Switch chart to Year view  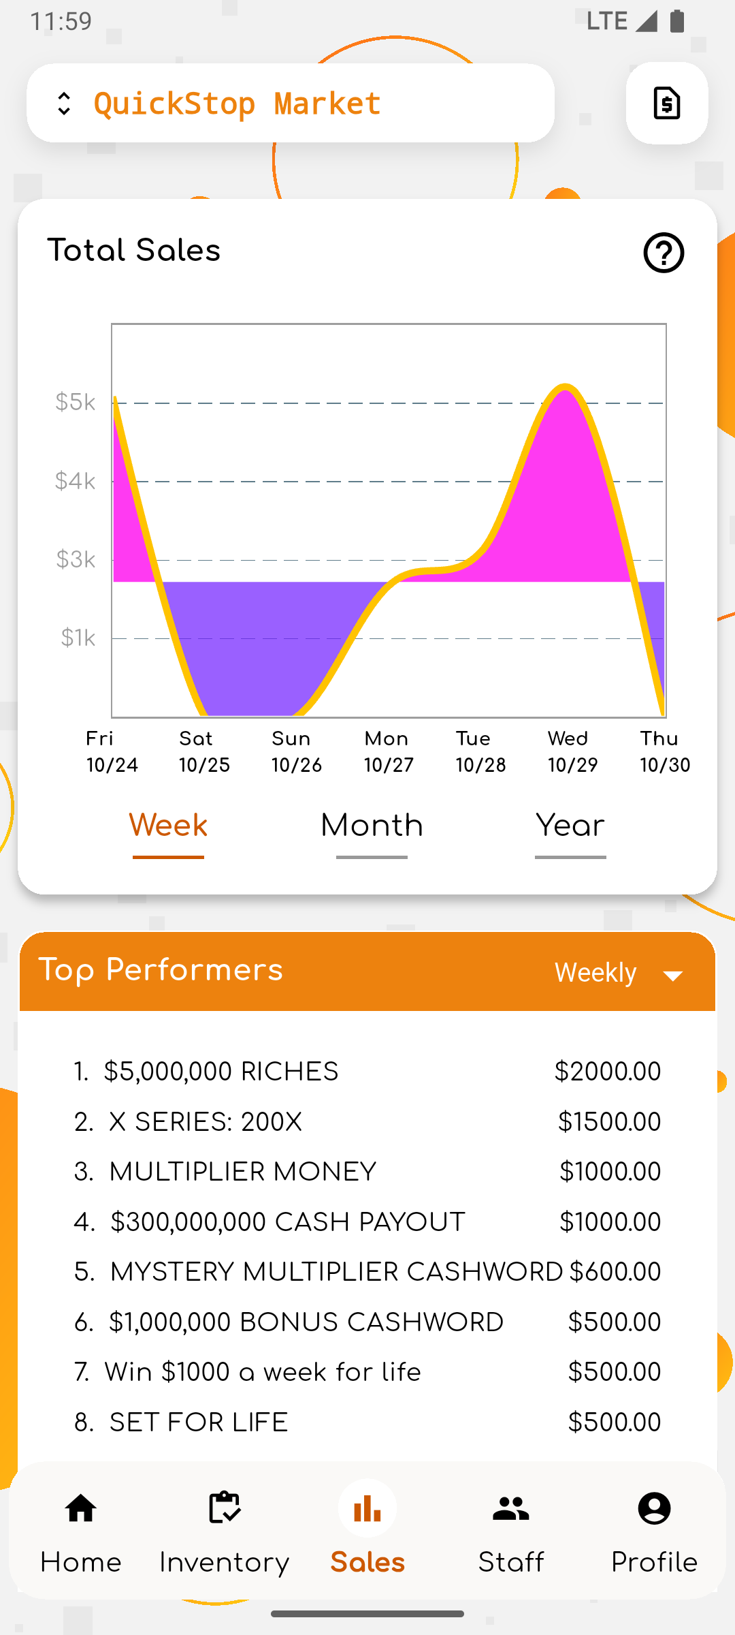[570, 826]
